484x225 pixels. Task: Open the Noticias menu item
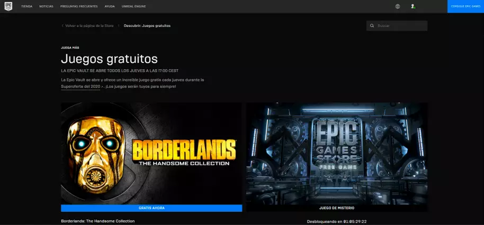[x=46, y=6]
